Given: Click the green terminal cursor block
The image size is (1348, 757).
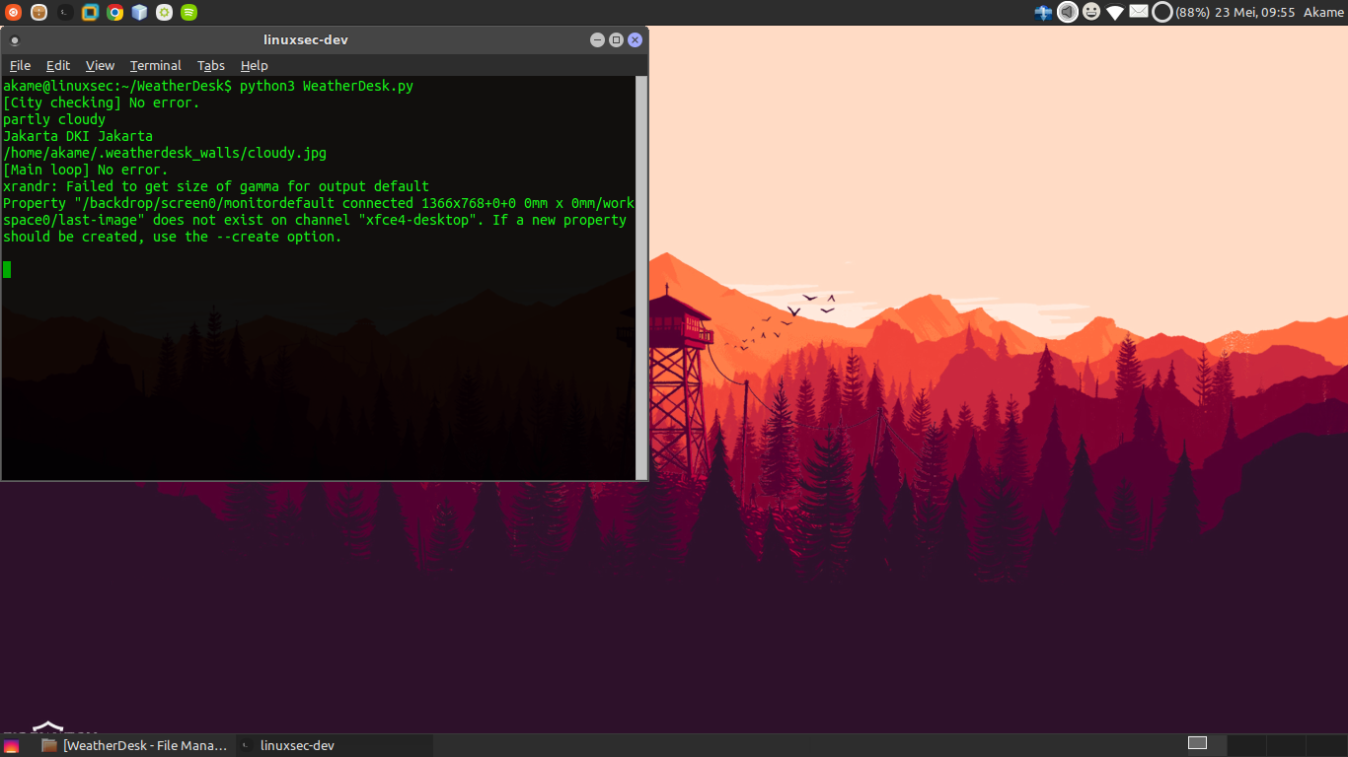Looking at the screenshot, I should pos(7,269).
